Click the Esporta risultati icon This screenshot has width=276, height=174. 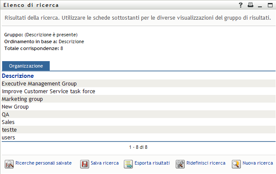[128, 164]
